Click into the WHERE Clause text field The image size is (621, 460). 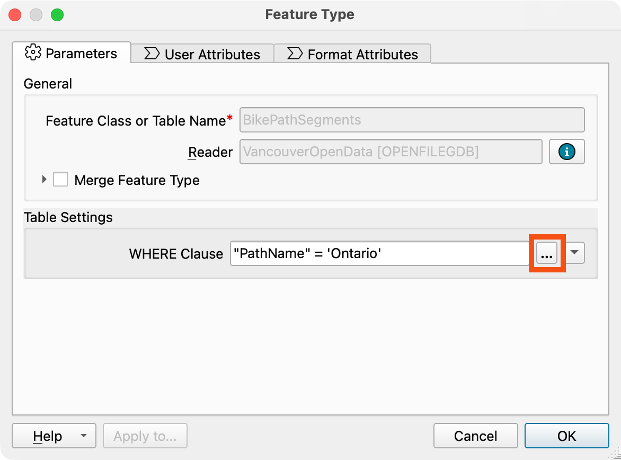379,253
